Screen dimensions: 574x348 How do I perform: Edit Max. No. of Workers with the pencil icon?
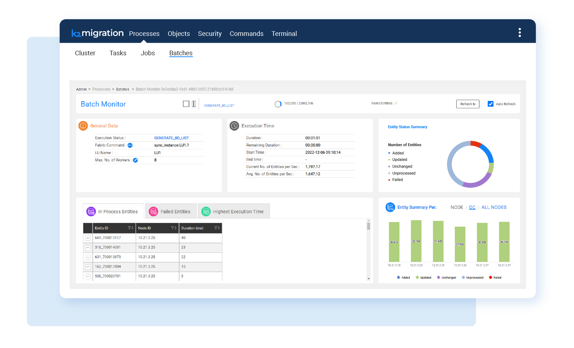[135, 160]
